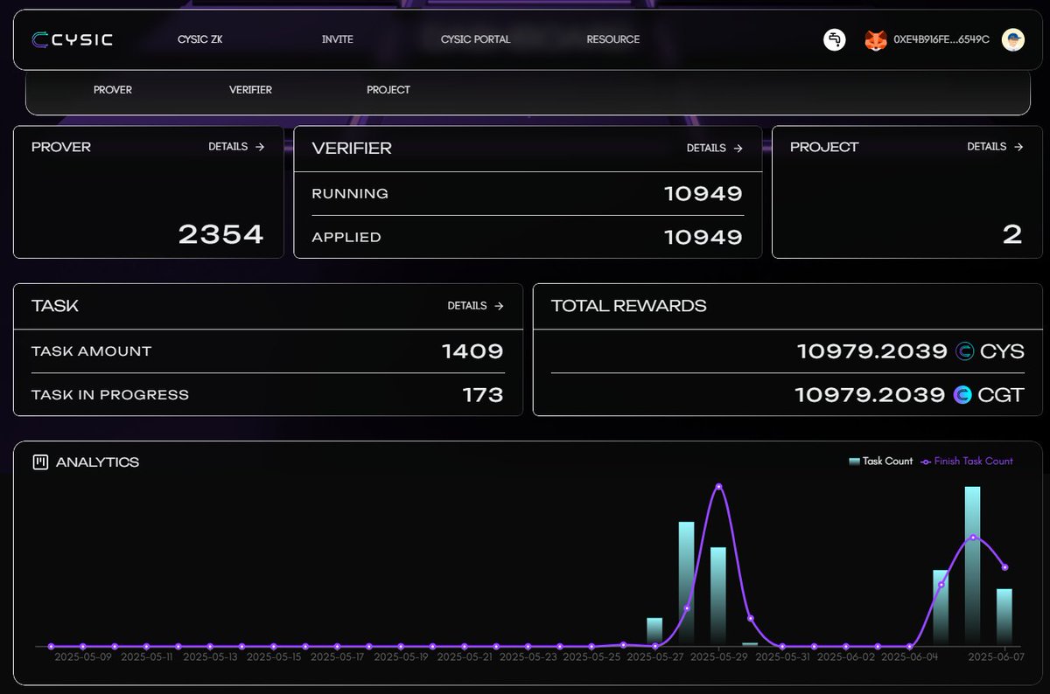Image resolution: width=1050 pixels, height=694 pixels.
Task: Click the Task details arrow
Action: (499, 306)
